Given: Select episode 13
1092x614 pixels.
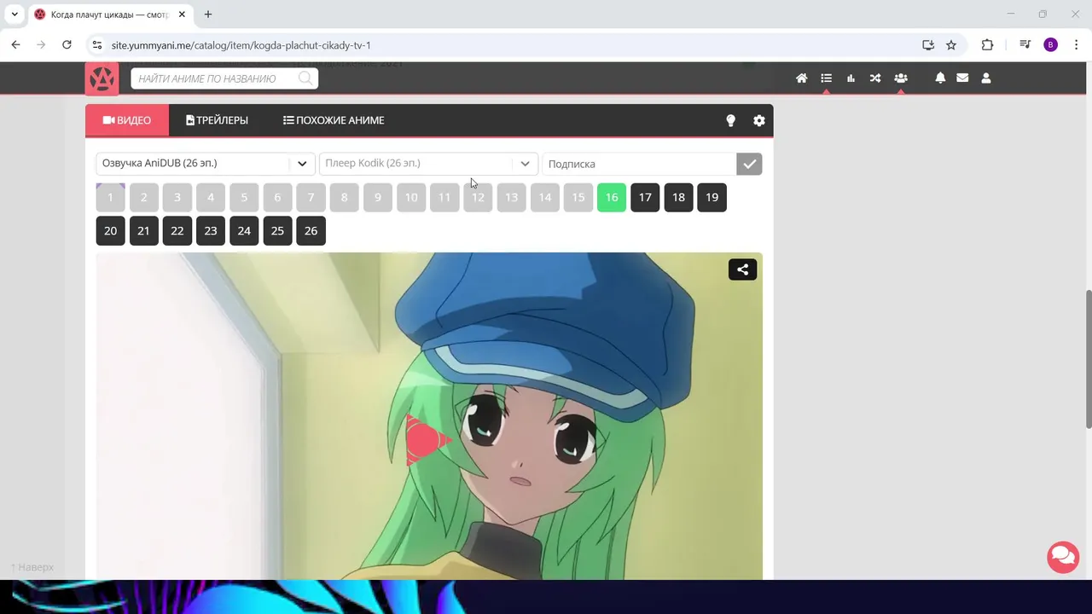Looking at the screenshot, I should 511,197.
